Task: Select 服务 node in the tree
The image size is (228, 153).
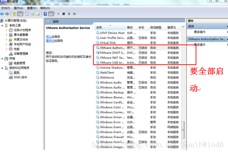Action: tap(16, 73)
